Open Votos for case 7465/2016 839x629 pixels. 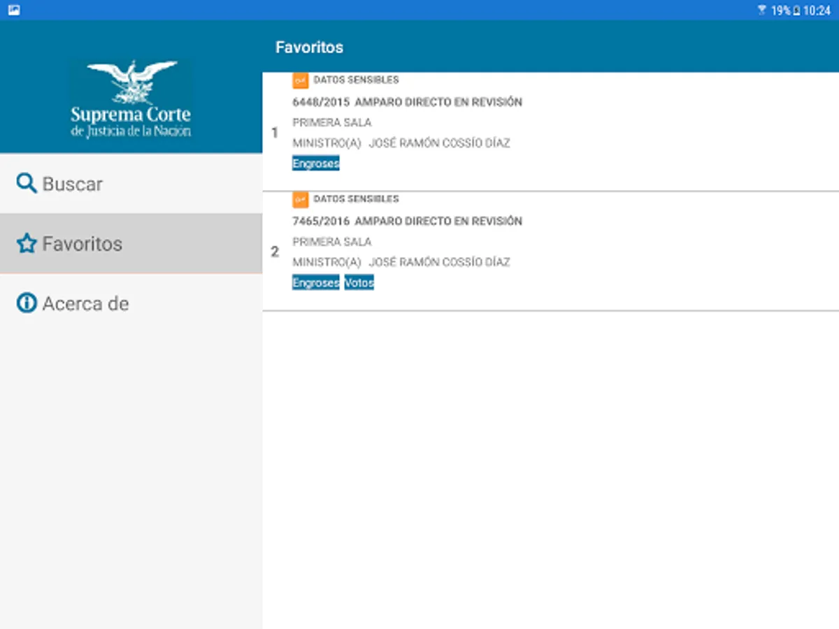(x=359, y=282)
